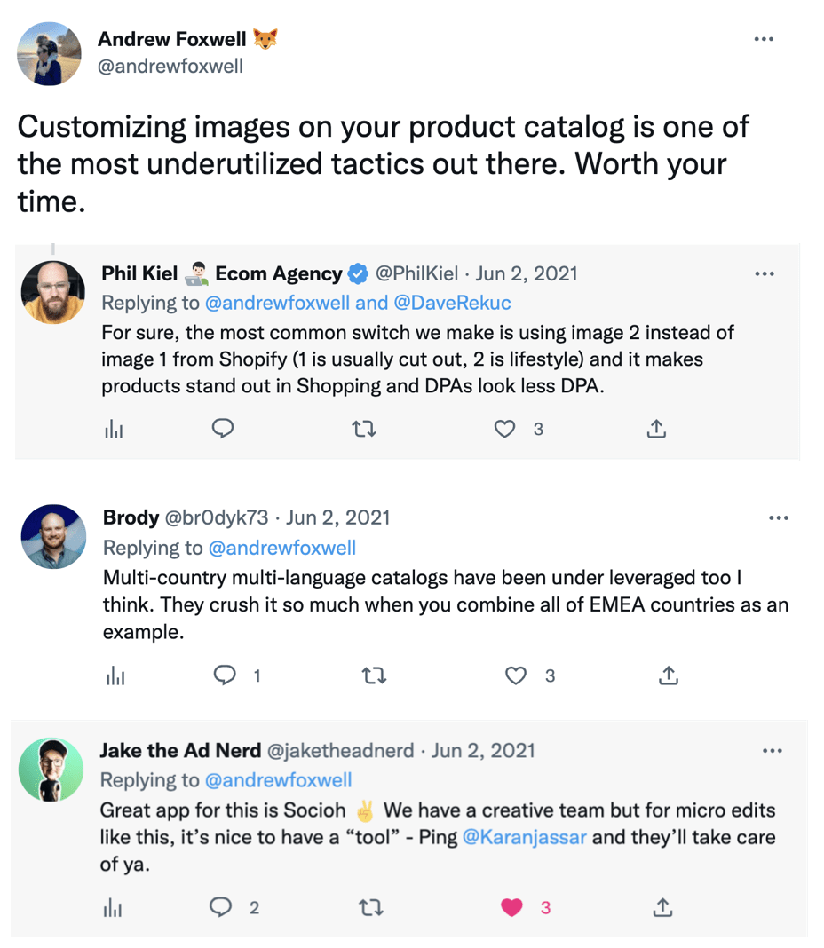Open more options on Phil Kiel's tweet
Screen dimensions: 824x948
coord(764,274)
